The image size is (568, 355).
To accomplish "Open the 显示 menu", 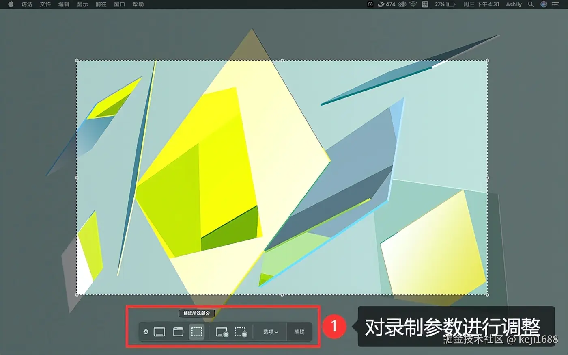I will 83,4.
